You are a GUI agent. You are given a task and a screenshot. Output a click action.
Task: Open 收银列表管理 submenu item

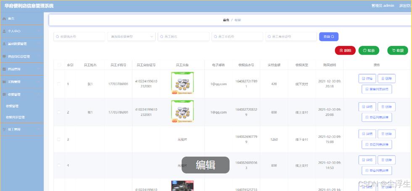[x=15, y=117]
